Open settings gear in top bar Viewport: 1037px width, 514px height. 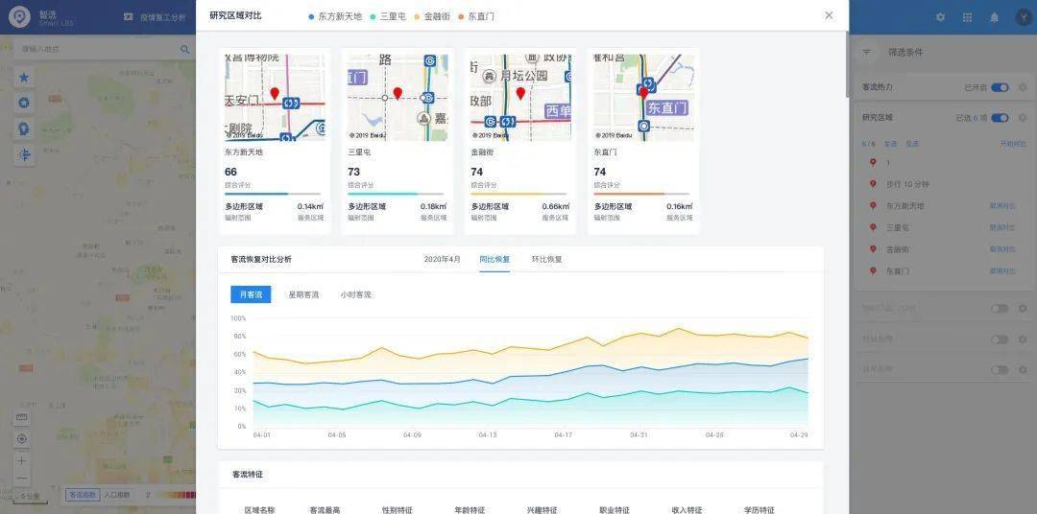click(940, 17)
